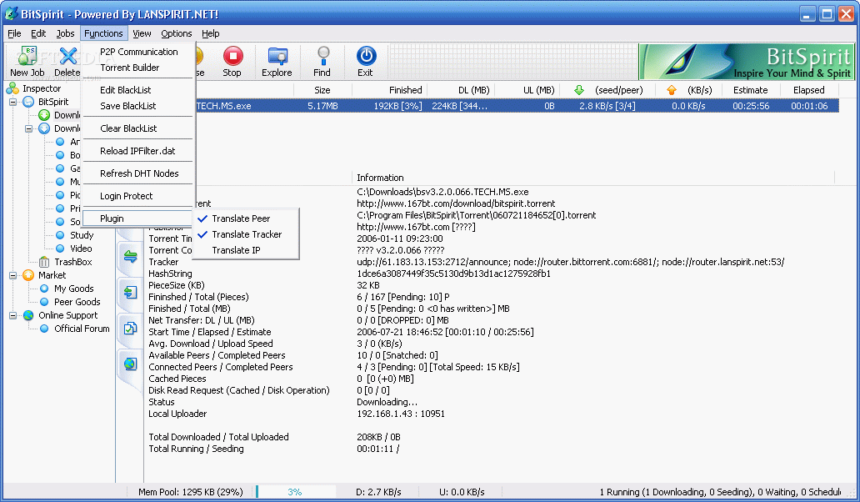This screenshot has width=860, height=502.
Task: Sort by the Finished column header
Action: click(x=388, y=90)
